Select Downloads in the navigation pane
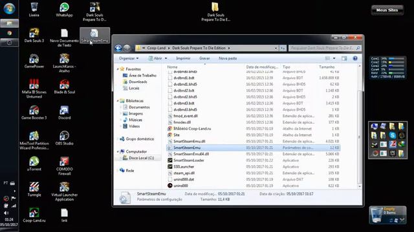The image size is (414, 232). tap(138, 82)
